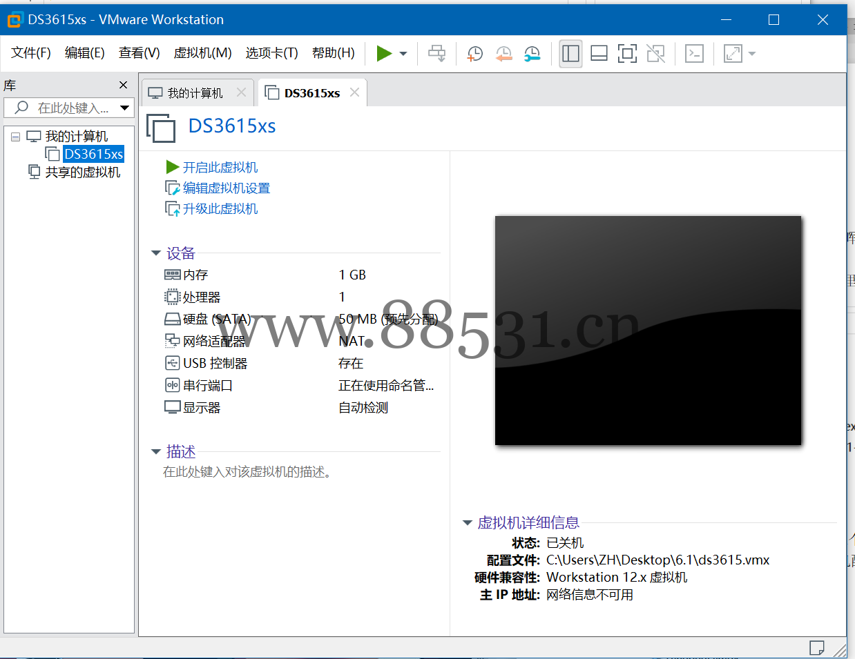Toggle the library sidebar view icon
The width and height of the screenshot is (855, 659).
(570, 53)
